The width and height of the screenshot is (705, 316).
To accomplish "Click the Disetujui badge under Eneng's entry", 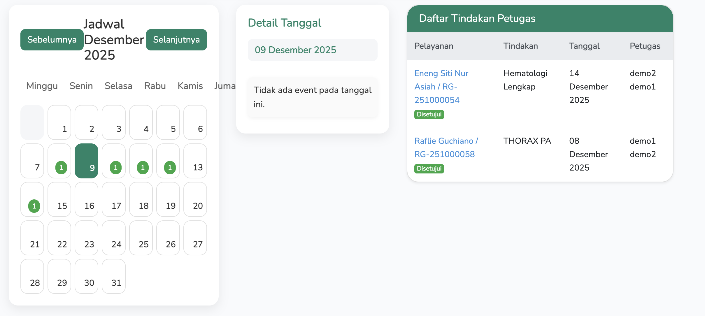I will click(x=429, y=114).
